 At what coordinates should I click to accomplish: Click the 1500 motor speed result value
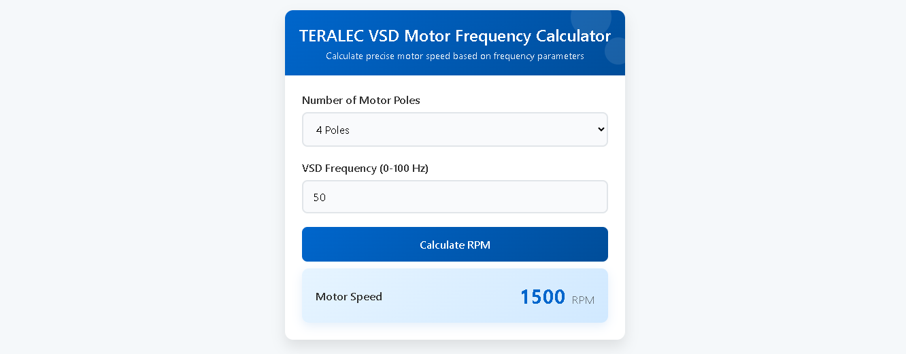pyautogui.click(x=542, y=297)
